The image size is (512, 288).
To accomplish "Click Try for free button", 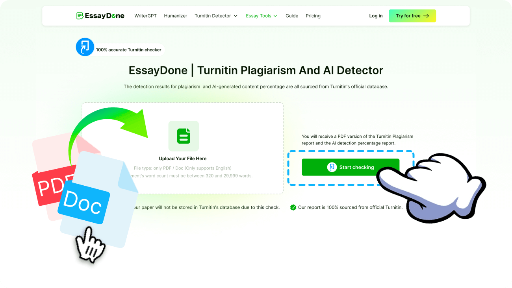I will click(412, 16).
